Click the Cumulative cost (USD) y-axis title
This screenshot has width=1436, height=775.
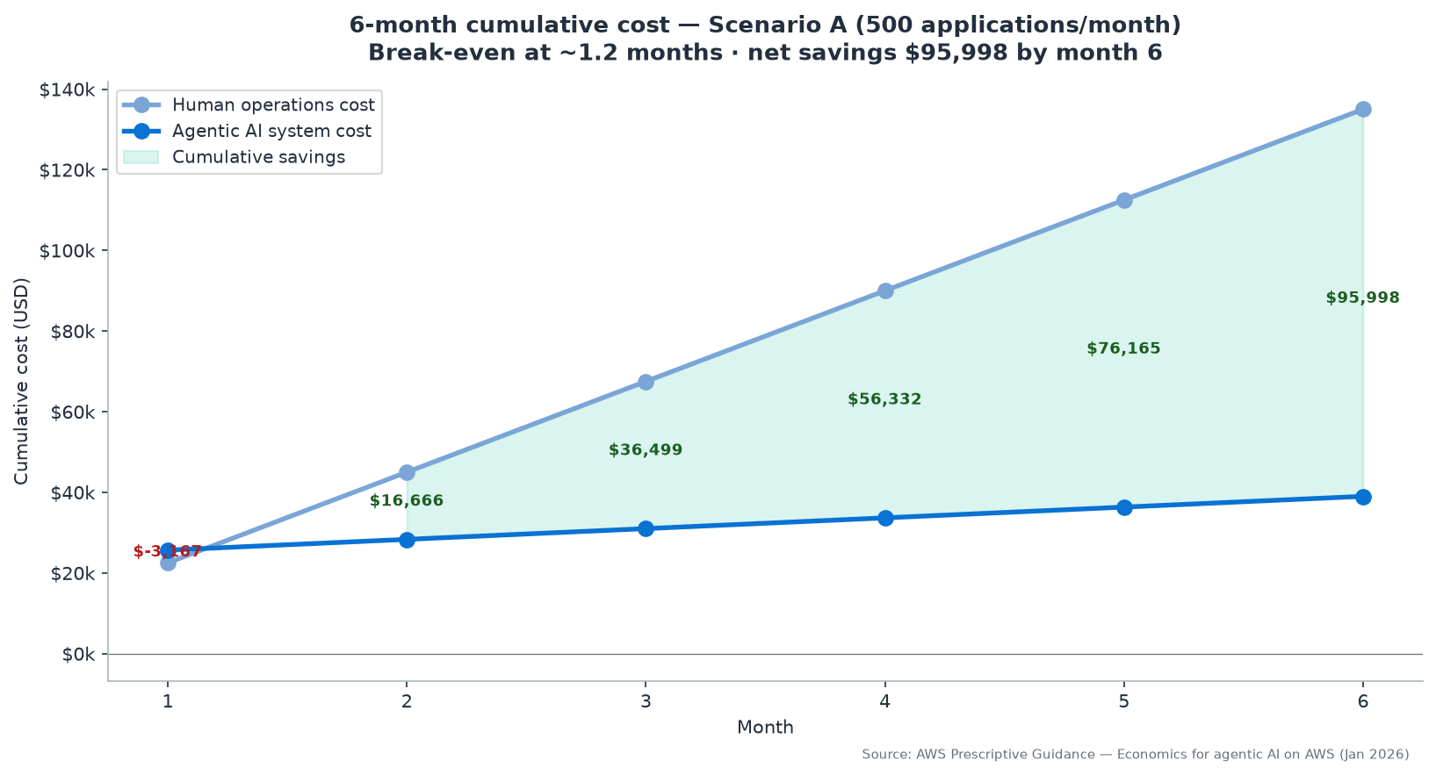click(22, 381)
